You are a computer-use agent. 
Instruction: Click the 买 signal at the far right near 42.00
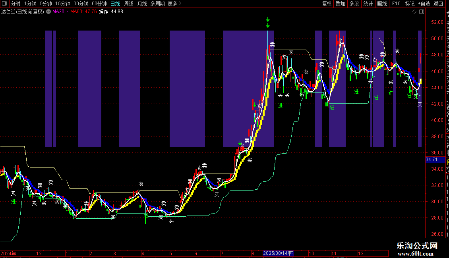coord(420,105)
